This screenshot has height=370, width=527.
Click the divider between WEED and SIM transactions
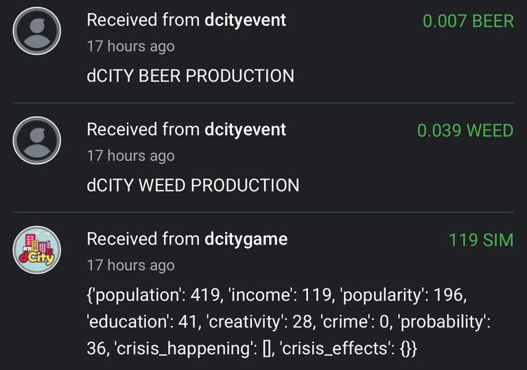(263, 212)
